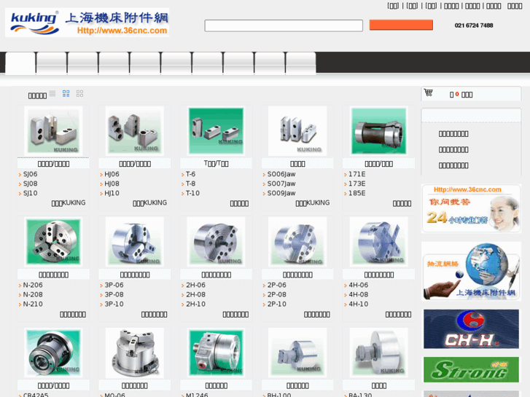
Task: Open the collet thumbnail above 171E
Action: pyautogui.click(x=379, y=131)
